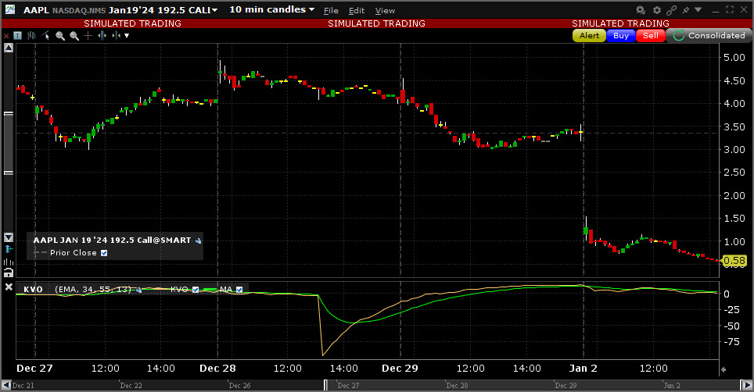This screenshot has width=754, height=392.
Task: Click the chain link grouping icon
Action: [671, 10]
